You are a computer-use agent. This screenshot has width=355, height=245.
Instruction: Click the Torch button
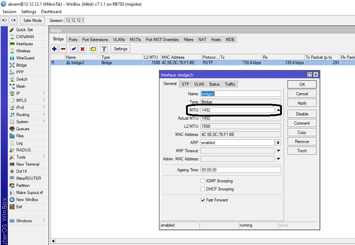(302, 151)
